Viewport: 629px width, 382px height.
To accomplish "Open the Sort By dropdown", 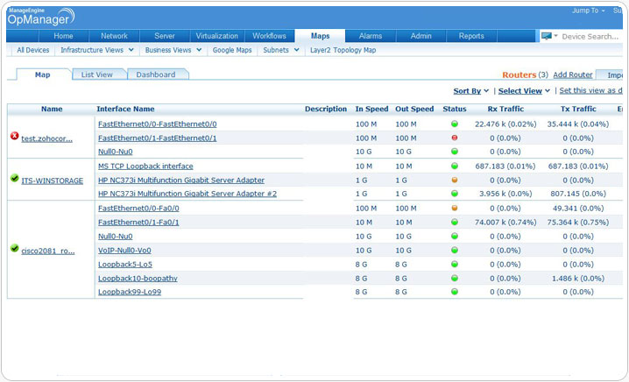I will click(471, 91).
